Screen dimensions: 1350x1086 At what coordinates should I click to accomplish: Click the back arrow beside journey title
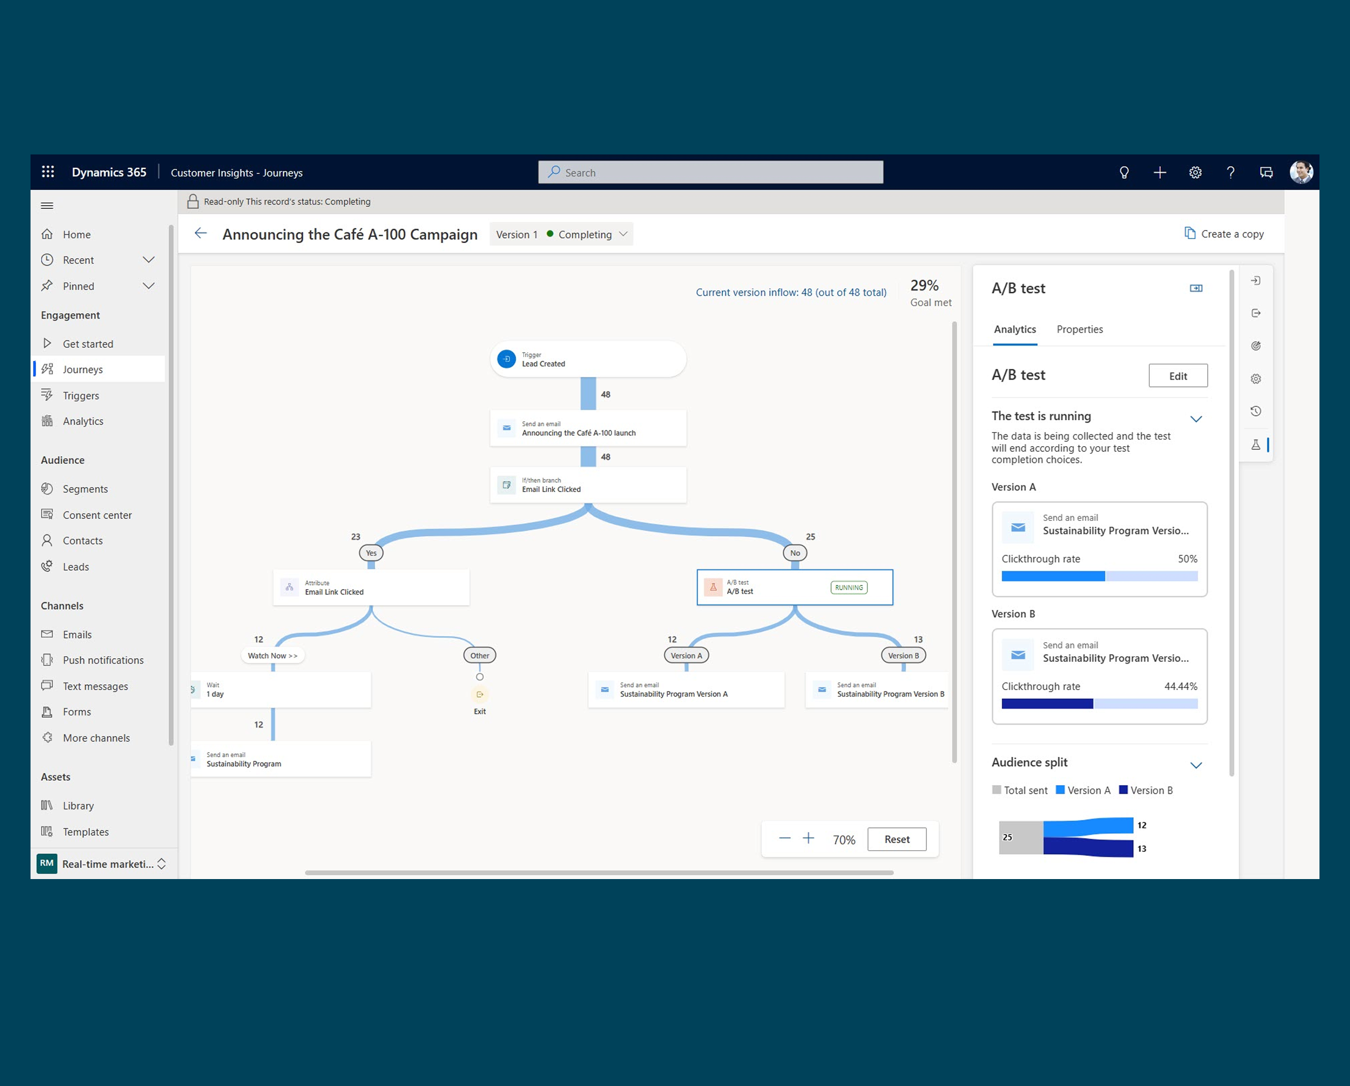pos(200,234)
